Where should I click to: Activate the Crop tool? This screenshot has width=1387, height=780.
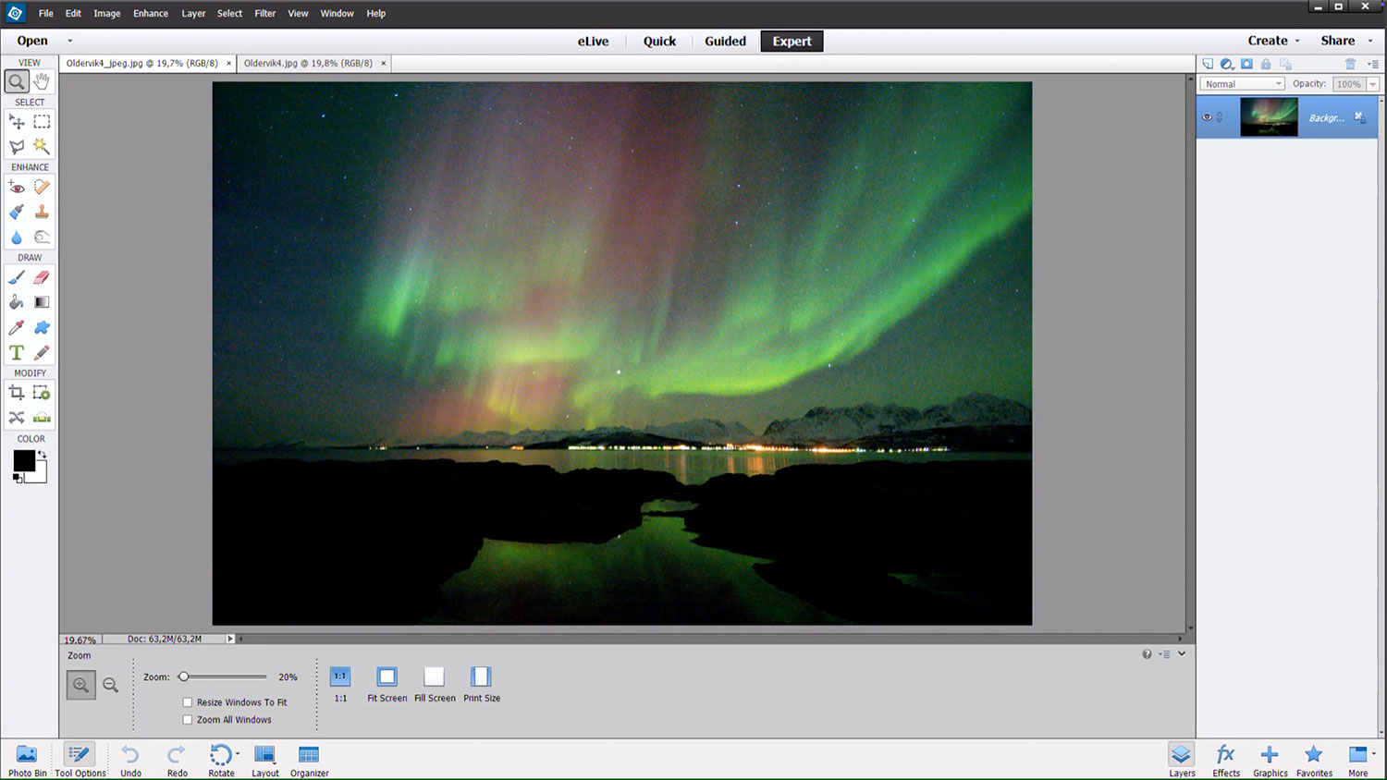[17, 393]
